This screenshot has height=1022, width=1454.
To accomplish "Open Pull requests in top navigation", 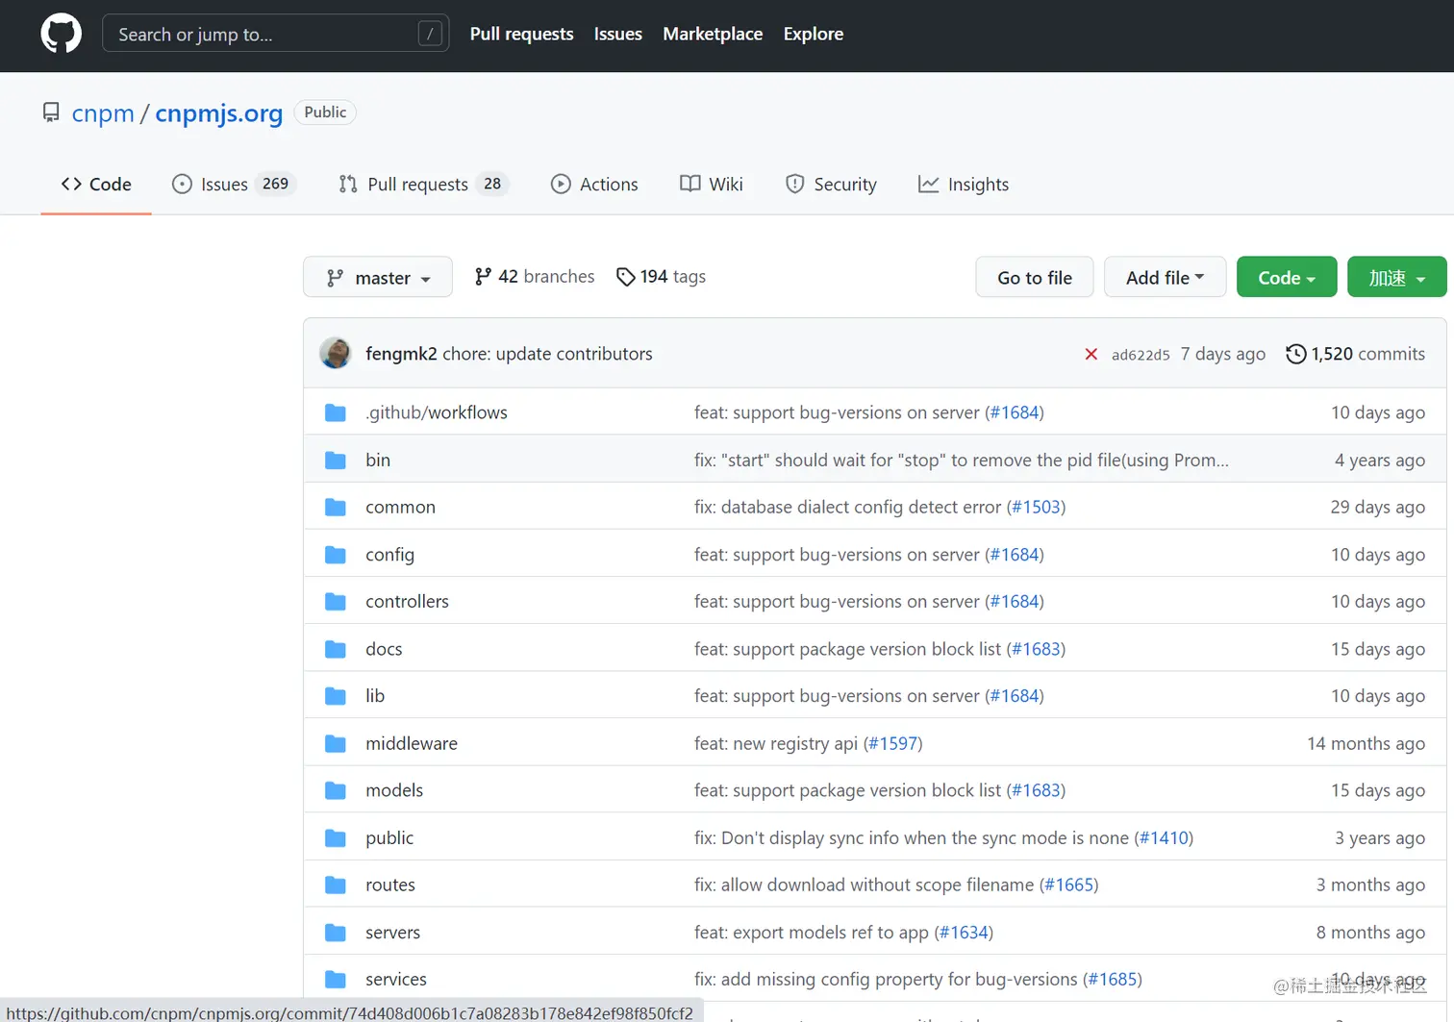I will click(x=522, y=34).
